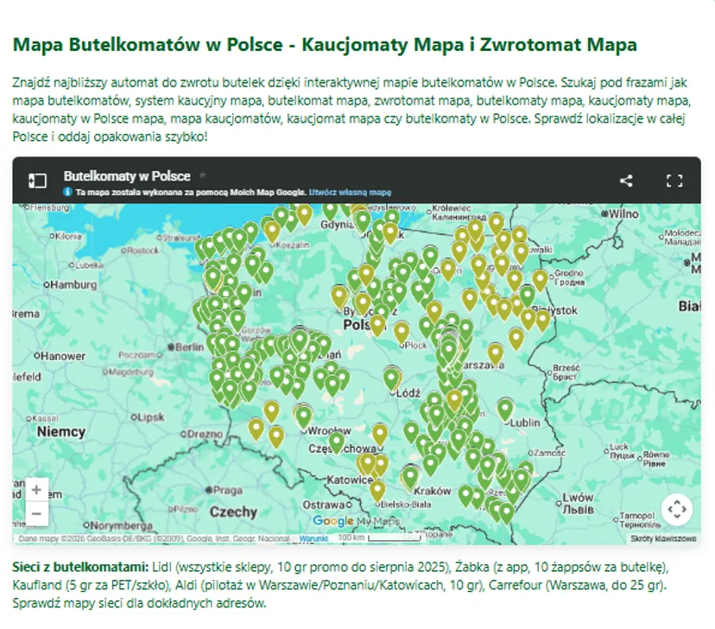The height and width of the screenshot is (629, 715).
Task: Select the green pin at Wrocław
Action: 303,417
